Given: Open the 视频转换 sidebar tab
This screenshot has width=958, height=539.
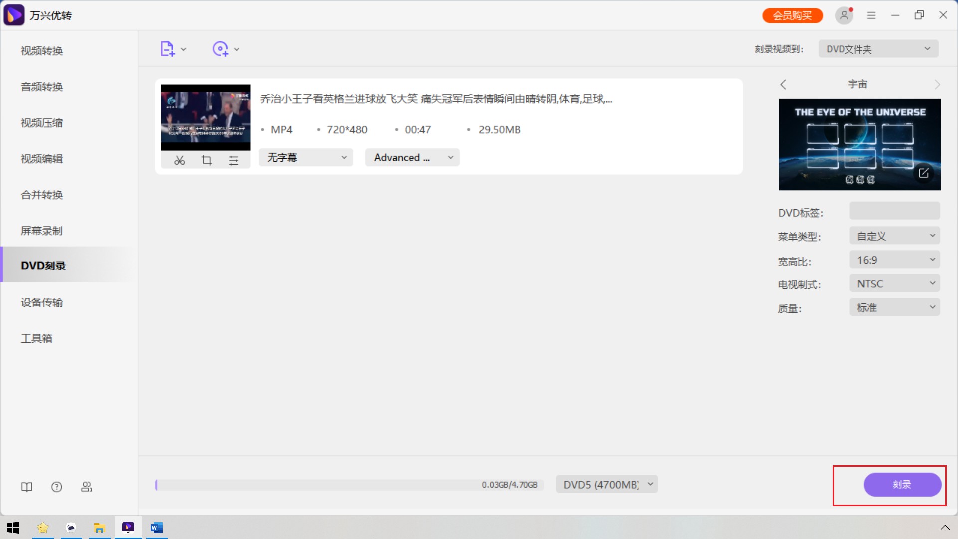Looking at the screenshot, I should pyautogui.click(x=42, y=51).
